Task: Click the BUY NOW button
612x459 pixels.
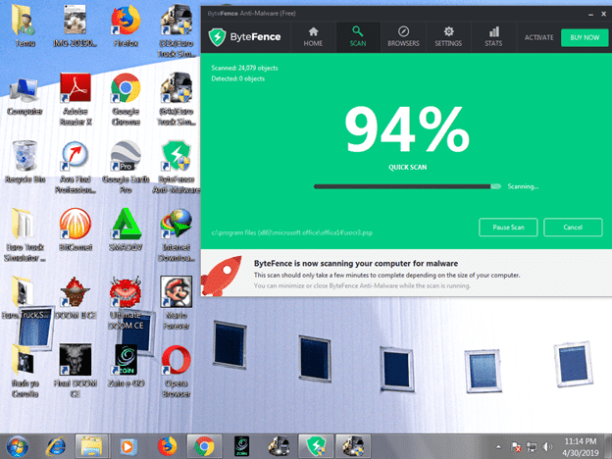Action: point(585,37)
